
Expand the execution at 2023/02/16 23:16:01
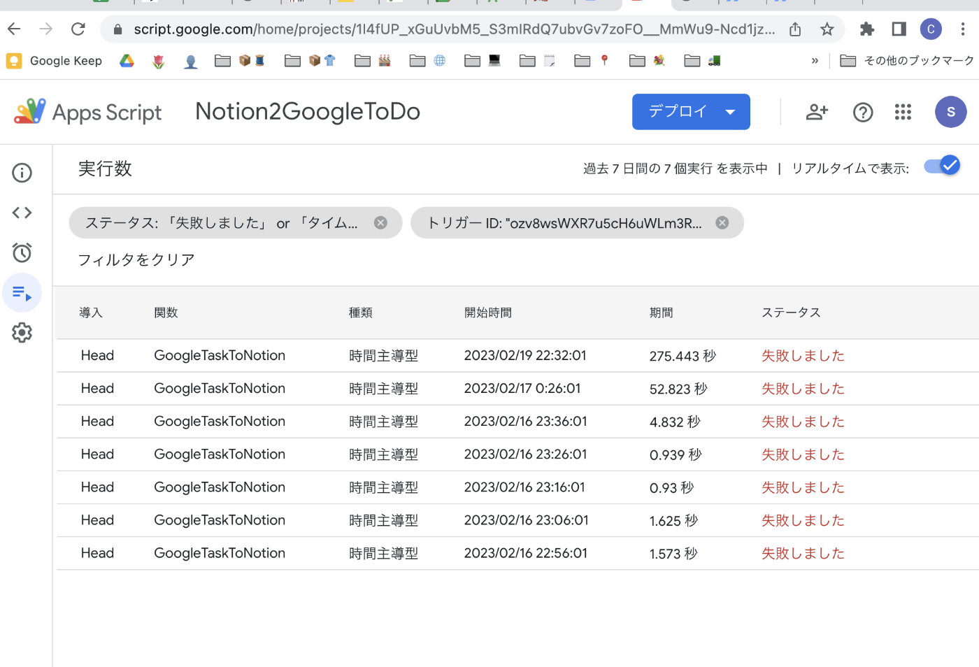pos(517,487)
